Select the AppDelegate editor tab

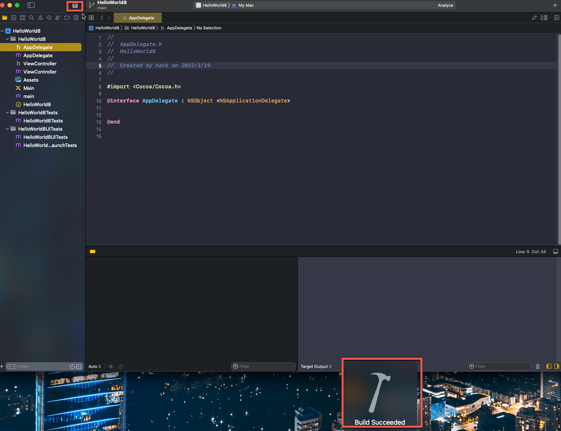[x=138, y=18]
